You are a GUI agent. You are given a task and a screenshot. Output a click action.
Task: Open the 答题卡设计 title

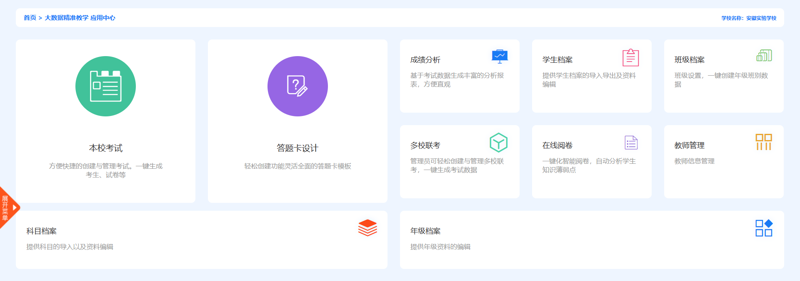click(x=297, y=148)
